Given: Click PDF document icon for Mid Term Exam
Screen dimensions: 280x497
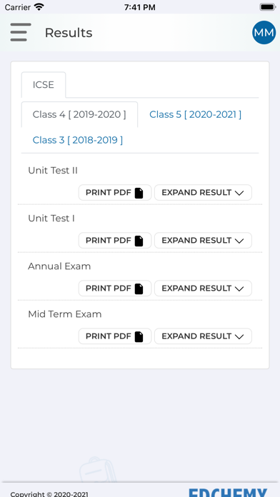Looking at the screenshot, I should (139, 336).
